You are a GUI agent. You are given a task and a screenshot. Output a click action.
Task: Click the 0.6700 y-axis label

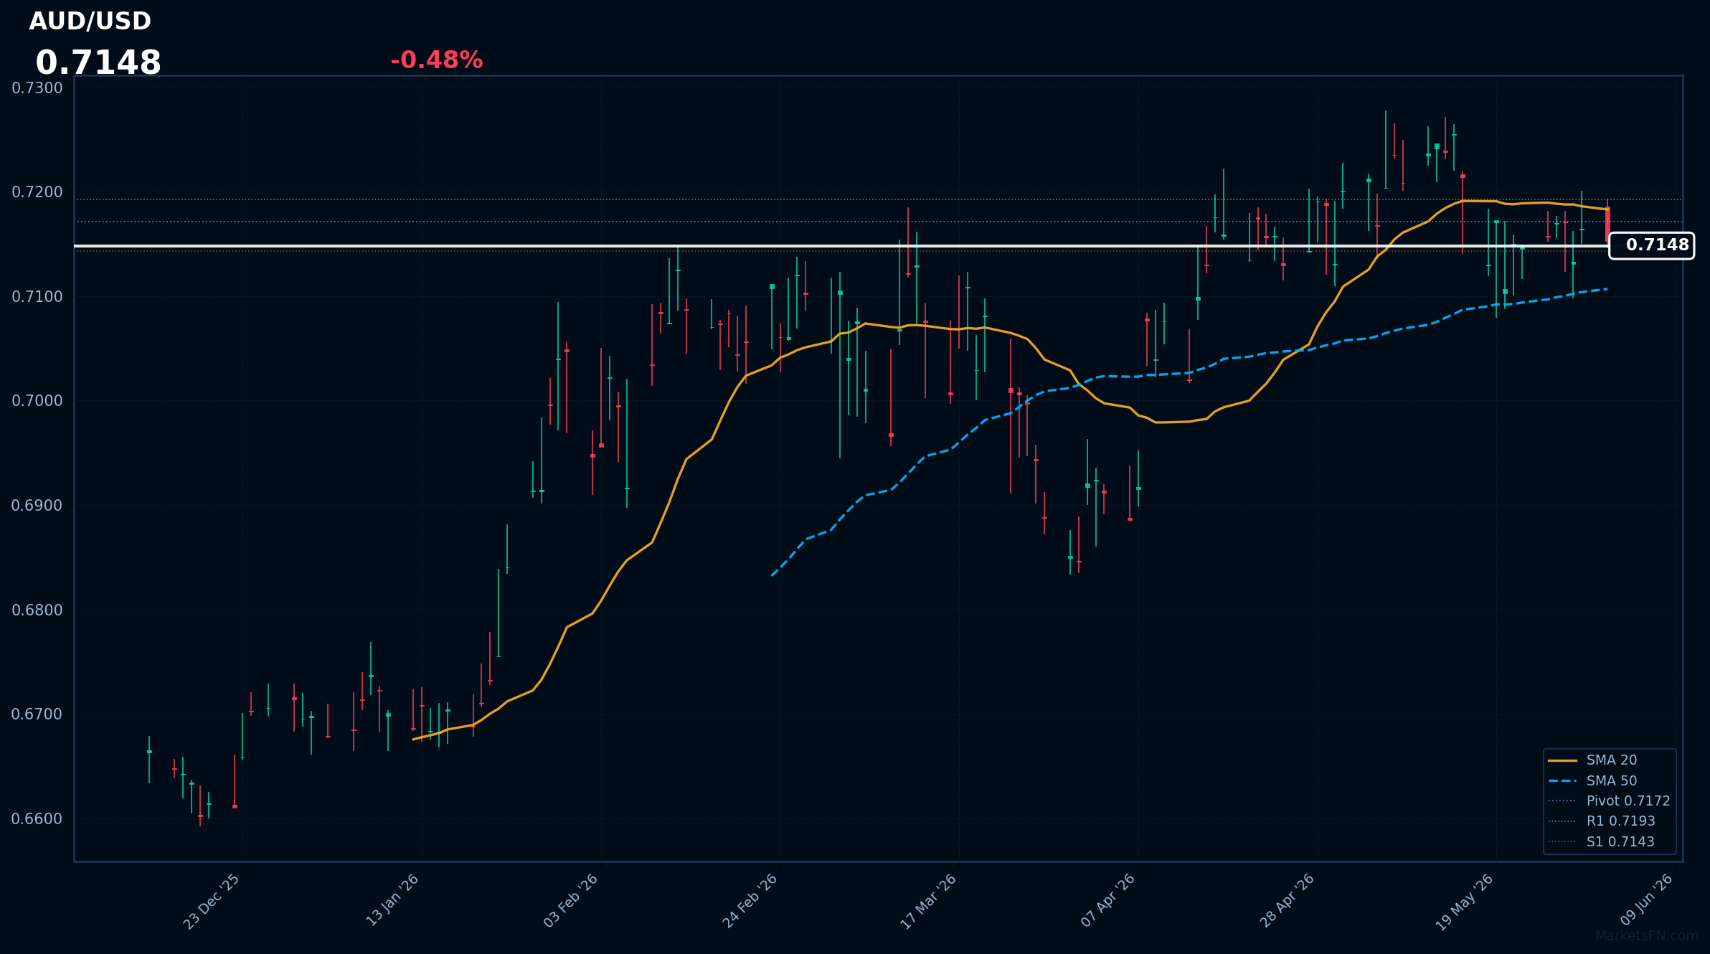[x=37, y=714]
